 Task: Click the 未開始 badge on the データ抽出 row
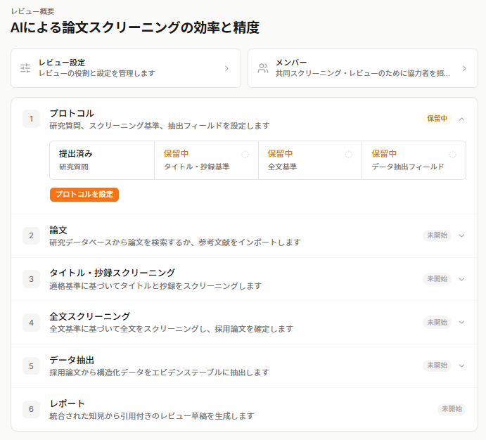[437, 365]
